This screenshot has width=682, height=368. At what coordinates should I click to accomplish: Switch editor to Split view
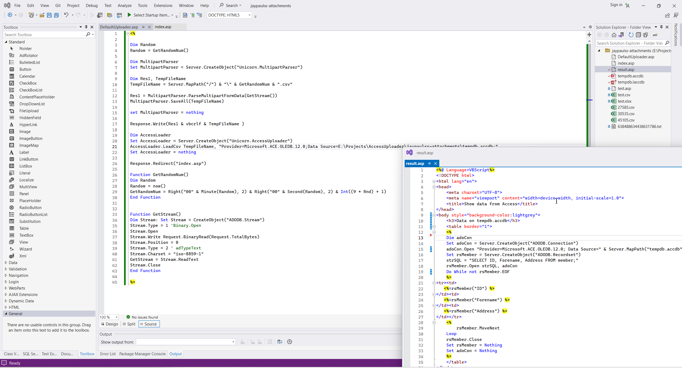tap(129, 324)
